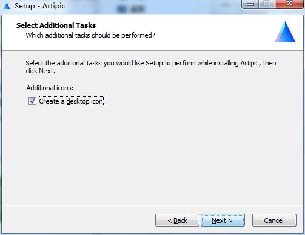Click the 'Additional icons:' group label
The width and height of the screenshot is (305, 235).
point(50,88)
